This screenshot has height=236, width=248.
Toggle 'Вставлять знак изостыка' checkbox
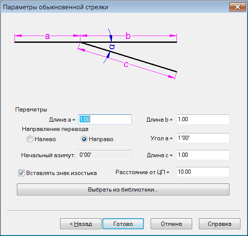tap(22, 173)
